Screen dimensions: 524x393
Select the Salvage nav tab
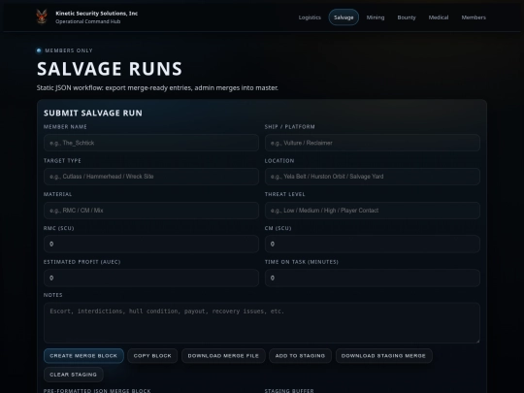[344, 17]
